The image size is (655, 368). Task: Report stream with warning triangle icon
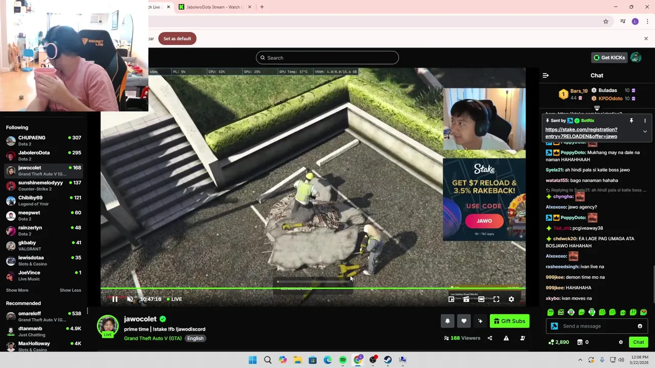click(506, 338)
